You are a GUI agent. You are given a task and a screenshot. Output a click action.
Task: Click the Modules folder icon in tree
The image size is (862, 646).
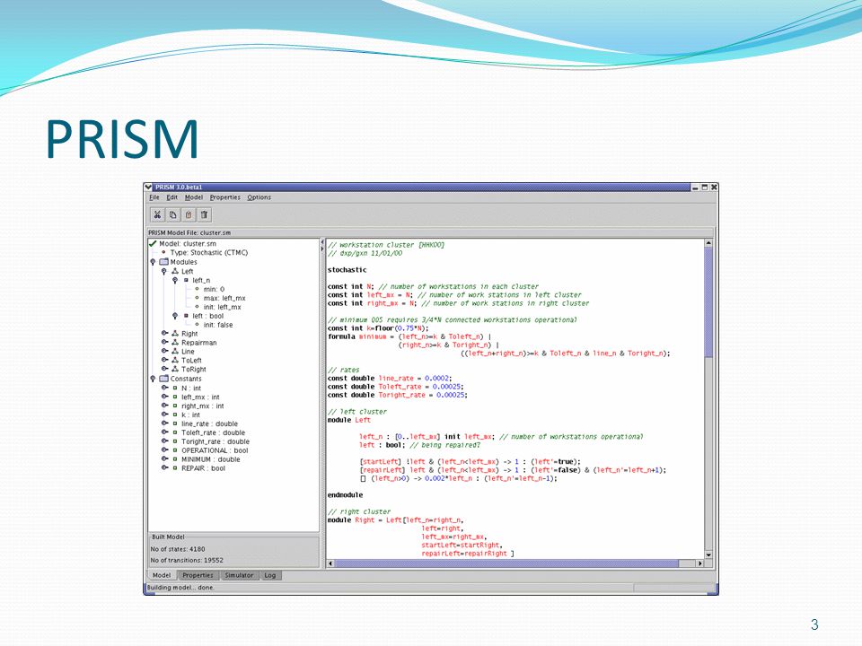pos(163,262)
